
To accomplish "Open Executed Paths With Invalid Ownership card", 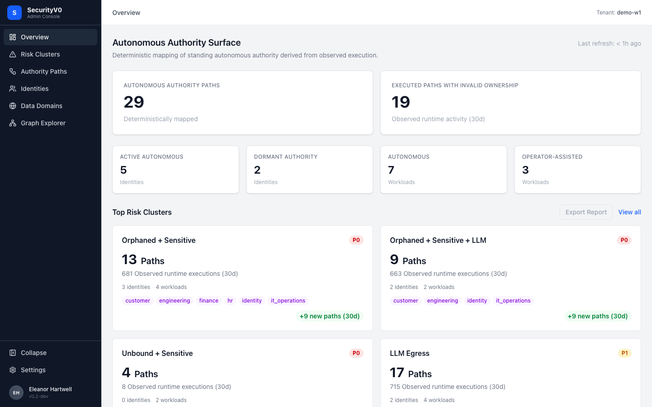I will tap(511, 103).
